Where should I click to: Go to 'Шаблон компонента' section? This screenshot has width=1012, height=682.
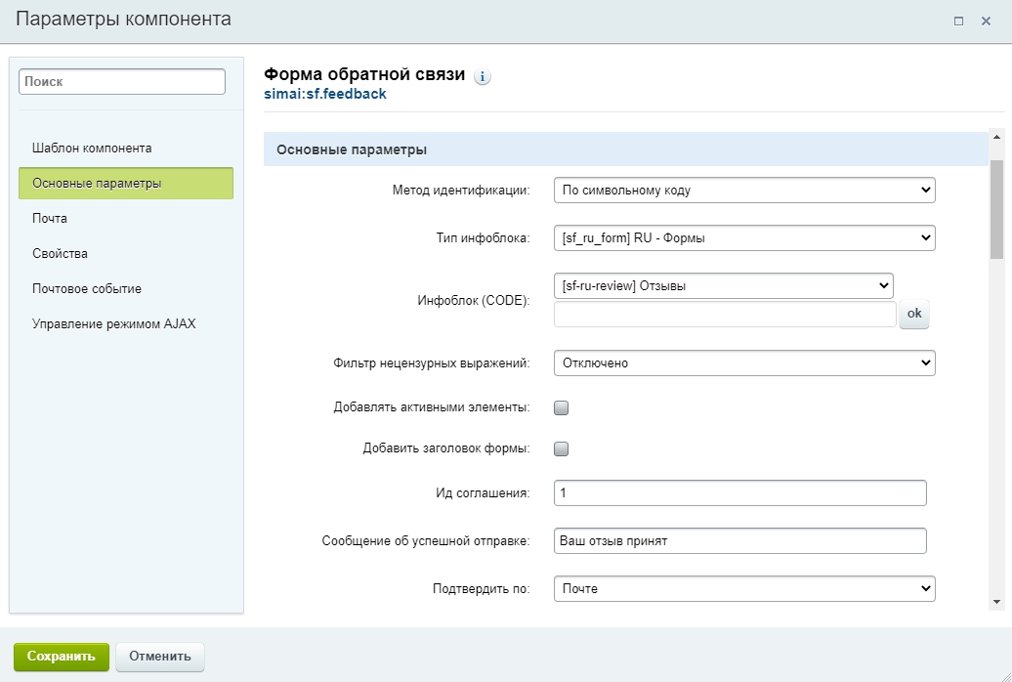click(x=92, y=149)
